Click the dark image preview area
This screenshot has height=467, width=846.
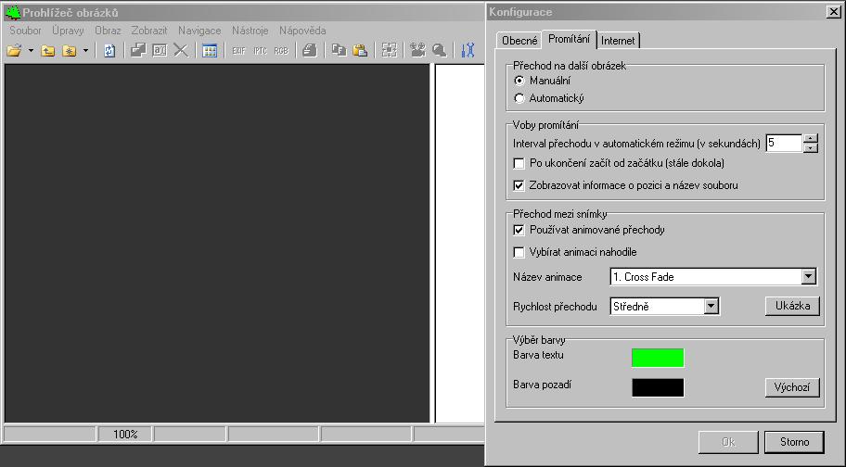point(217,243)
